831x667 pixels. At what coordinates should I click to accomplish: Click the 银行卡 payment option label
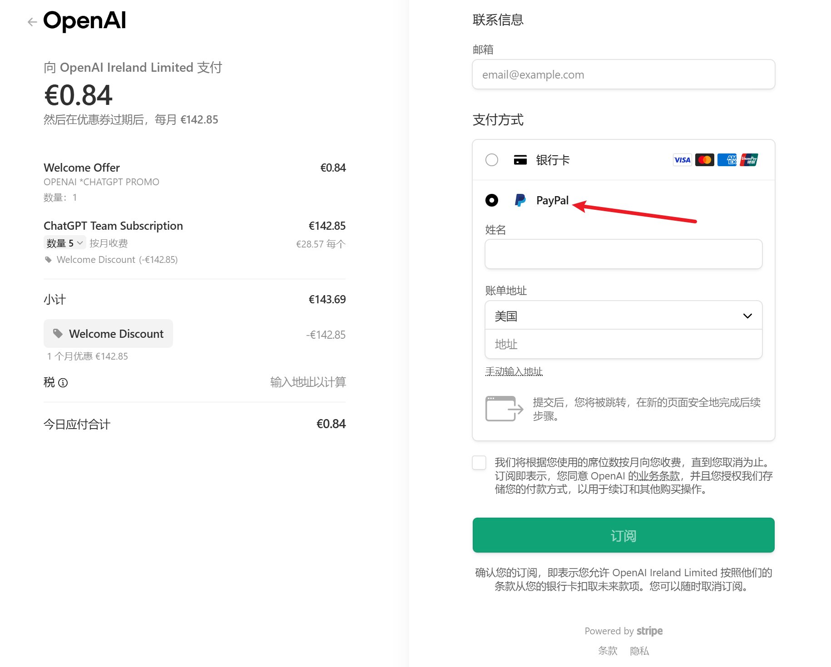pos(553,160)
